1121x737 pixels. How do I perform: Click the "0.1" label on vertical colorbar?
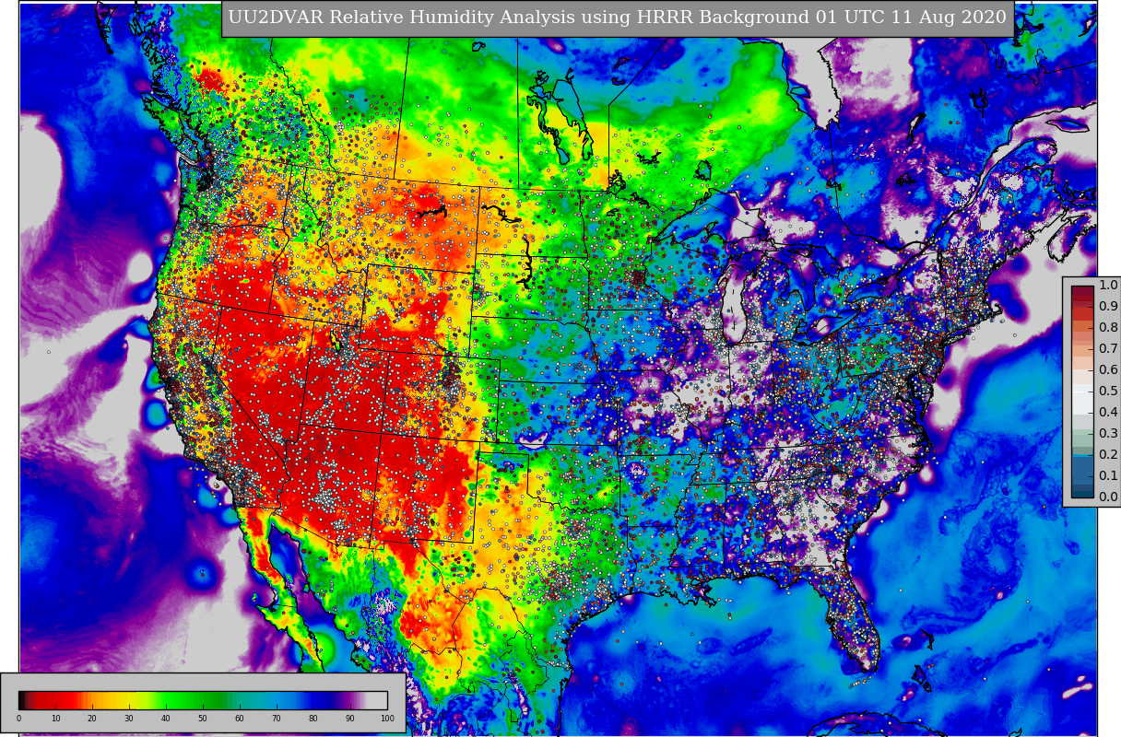point(1108,476)
